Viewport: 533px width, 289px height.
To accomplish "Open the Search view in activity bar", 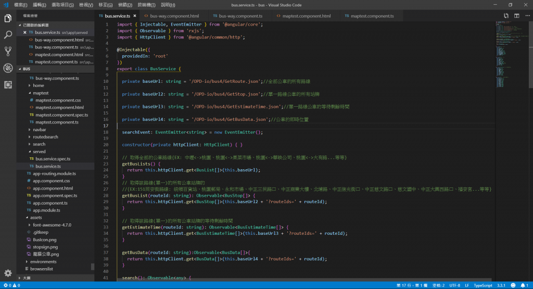I will point(8,35).
